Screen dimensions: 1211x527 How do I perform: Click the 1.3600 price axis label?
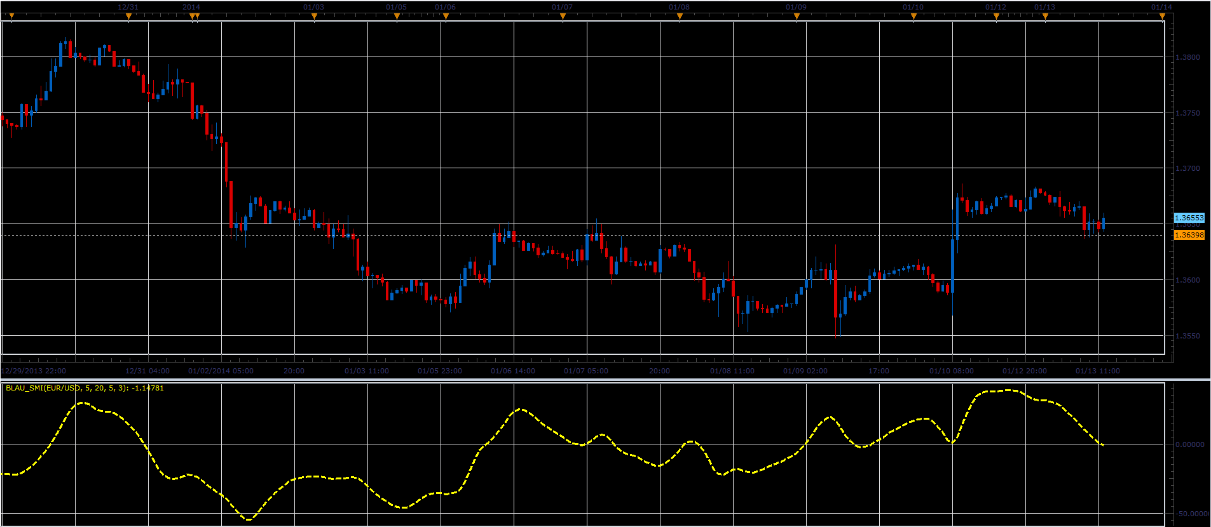1187,280
